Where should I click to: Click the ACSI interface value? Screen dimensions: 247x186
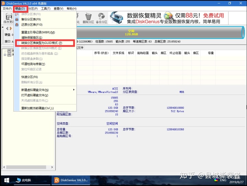[x=115, y=89]
